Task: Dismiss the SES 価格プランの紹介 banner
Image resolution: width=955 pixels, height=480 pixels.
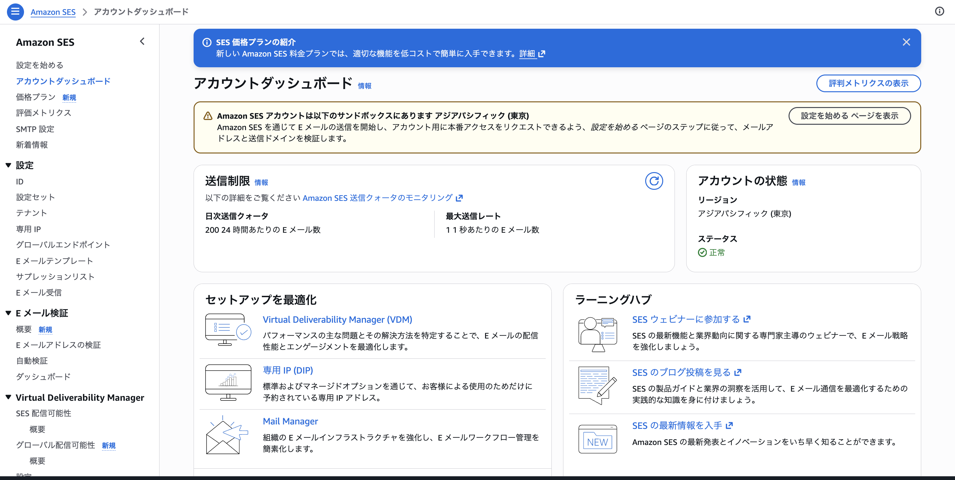Action: pyautogui.click(x=906, y=42)
